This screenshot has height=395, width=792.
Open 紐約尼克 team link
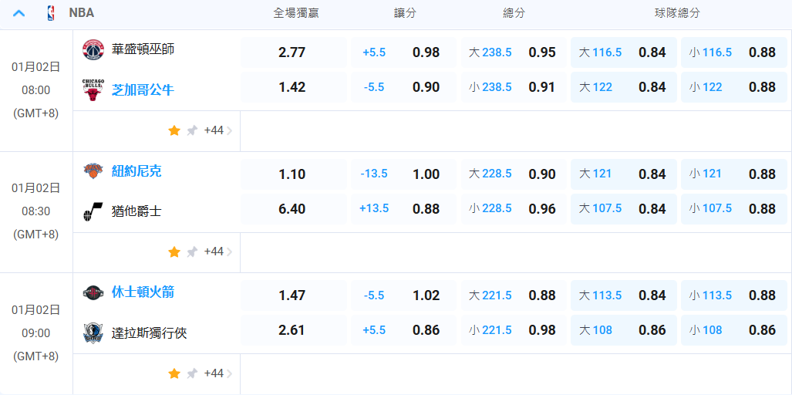(136, 171)
